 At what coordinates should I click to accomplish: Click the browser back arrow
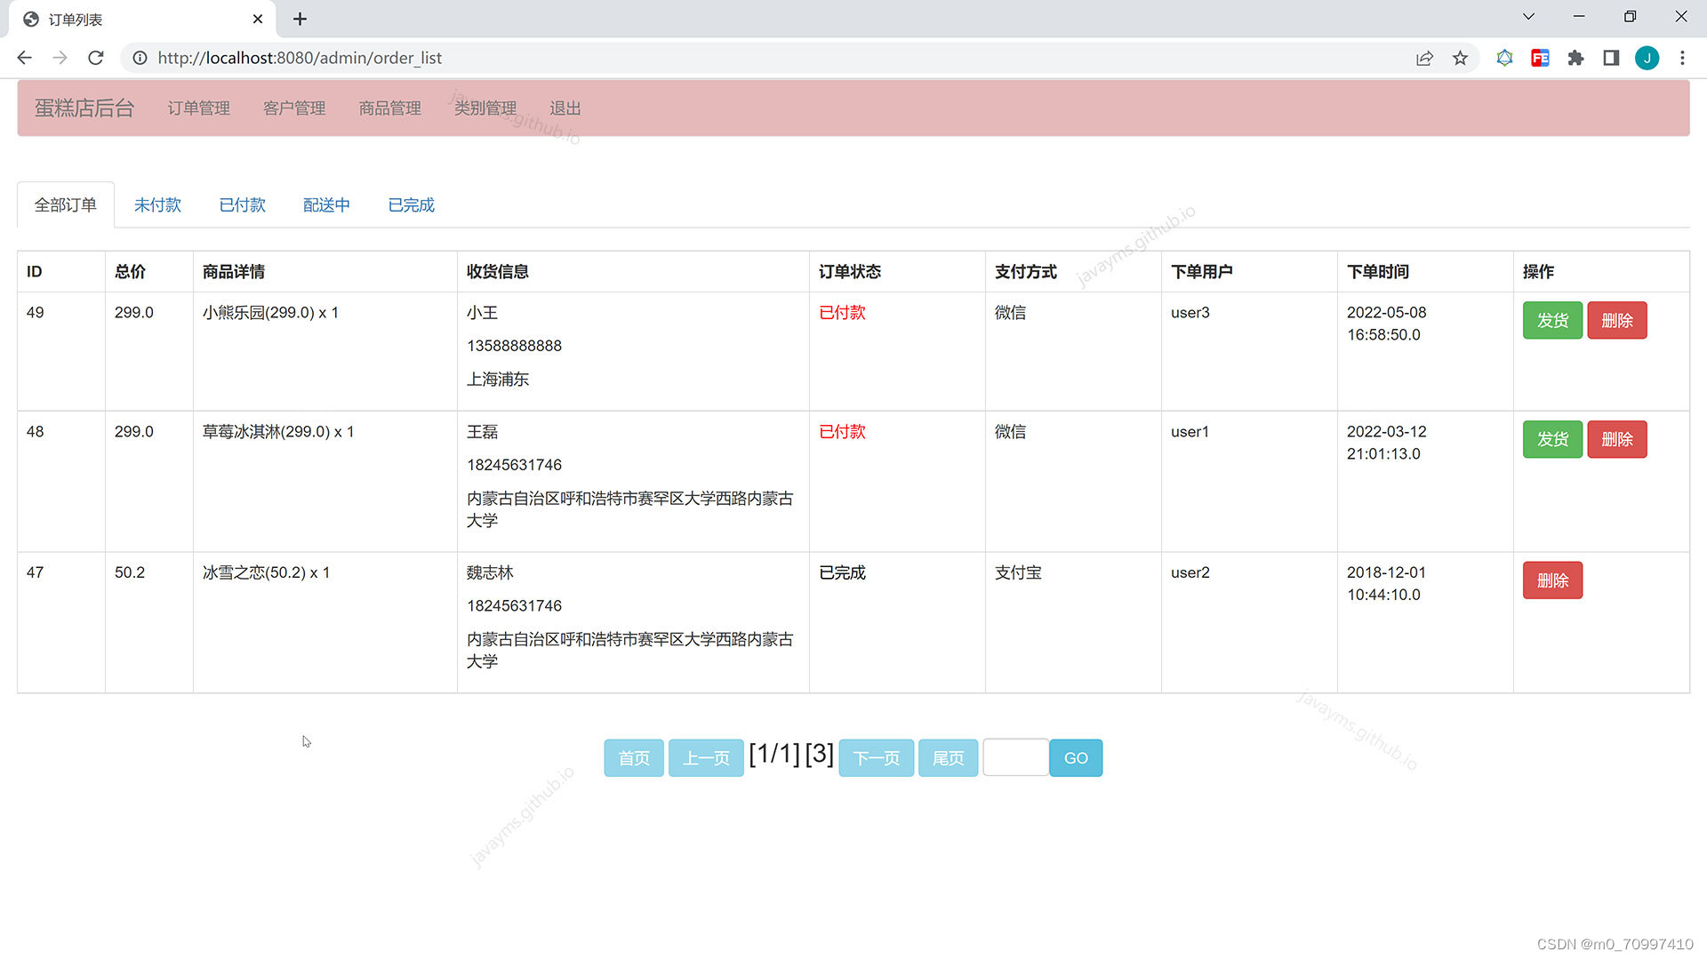point(24,58)
